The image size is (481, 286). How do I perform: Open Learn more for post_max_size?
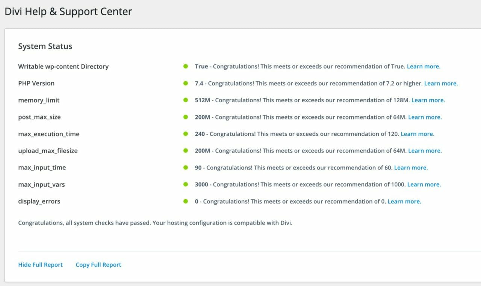pyautogui.click(x=425, y=117)
